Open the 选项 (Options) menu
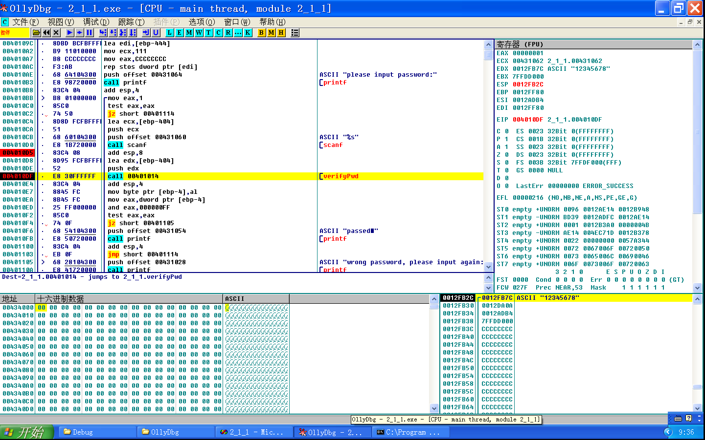The image size is (705, 440). (x=202, y=22)
